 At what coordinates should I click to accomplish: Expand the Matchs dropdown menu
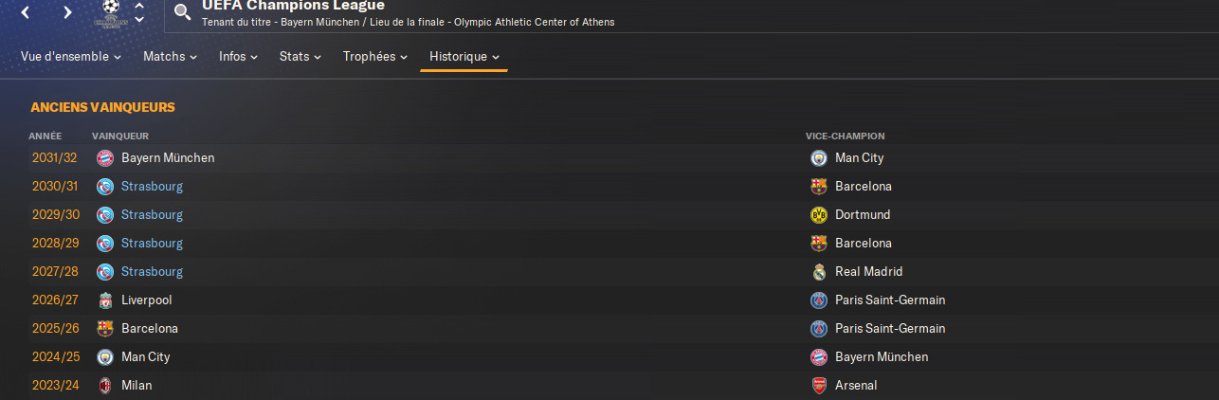click(170, 57)
